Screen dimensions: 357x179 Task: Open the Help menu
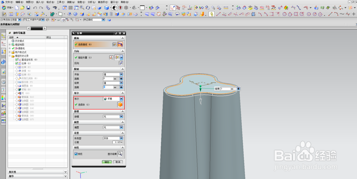125,2
